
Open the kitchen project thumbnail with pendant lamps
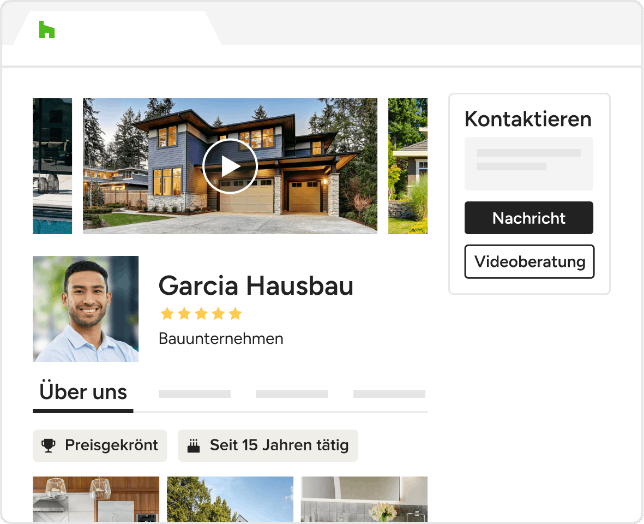(x=96, y=499)
